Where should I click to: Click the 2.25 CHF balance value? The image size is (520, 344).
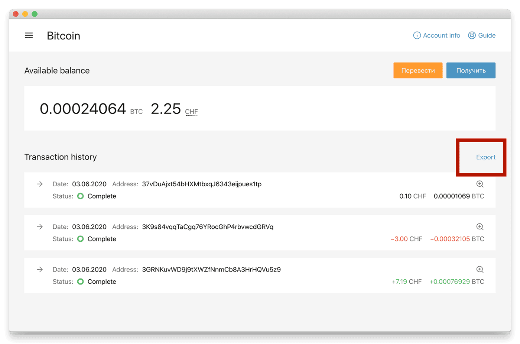(x=166, y=109)
